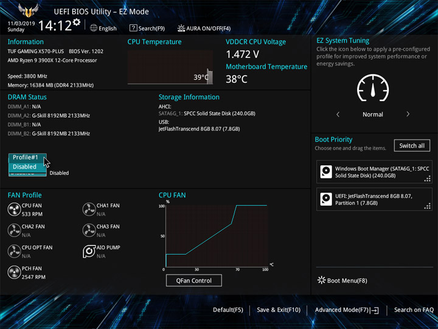The height and width of the screenshot is (329, 438).
Task: Click the settings gear next to the clock
Action: pos(77,22)
